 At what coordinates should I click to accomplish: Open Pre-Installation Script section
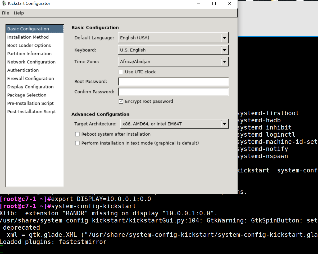[35, 103]
